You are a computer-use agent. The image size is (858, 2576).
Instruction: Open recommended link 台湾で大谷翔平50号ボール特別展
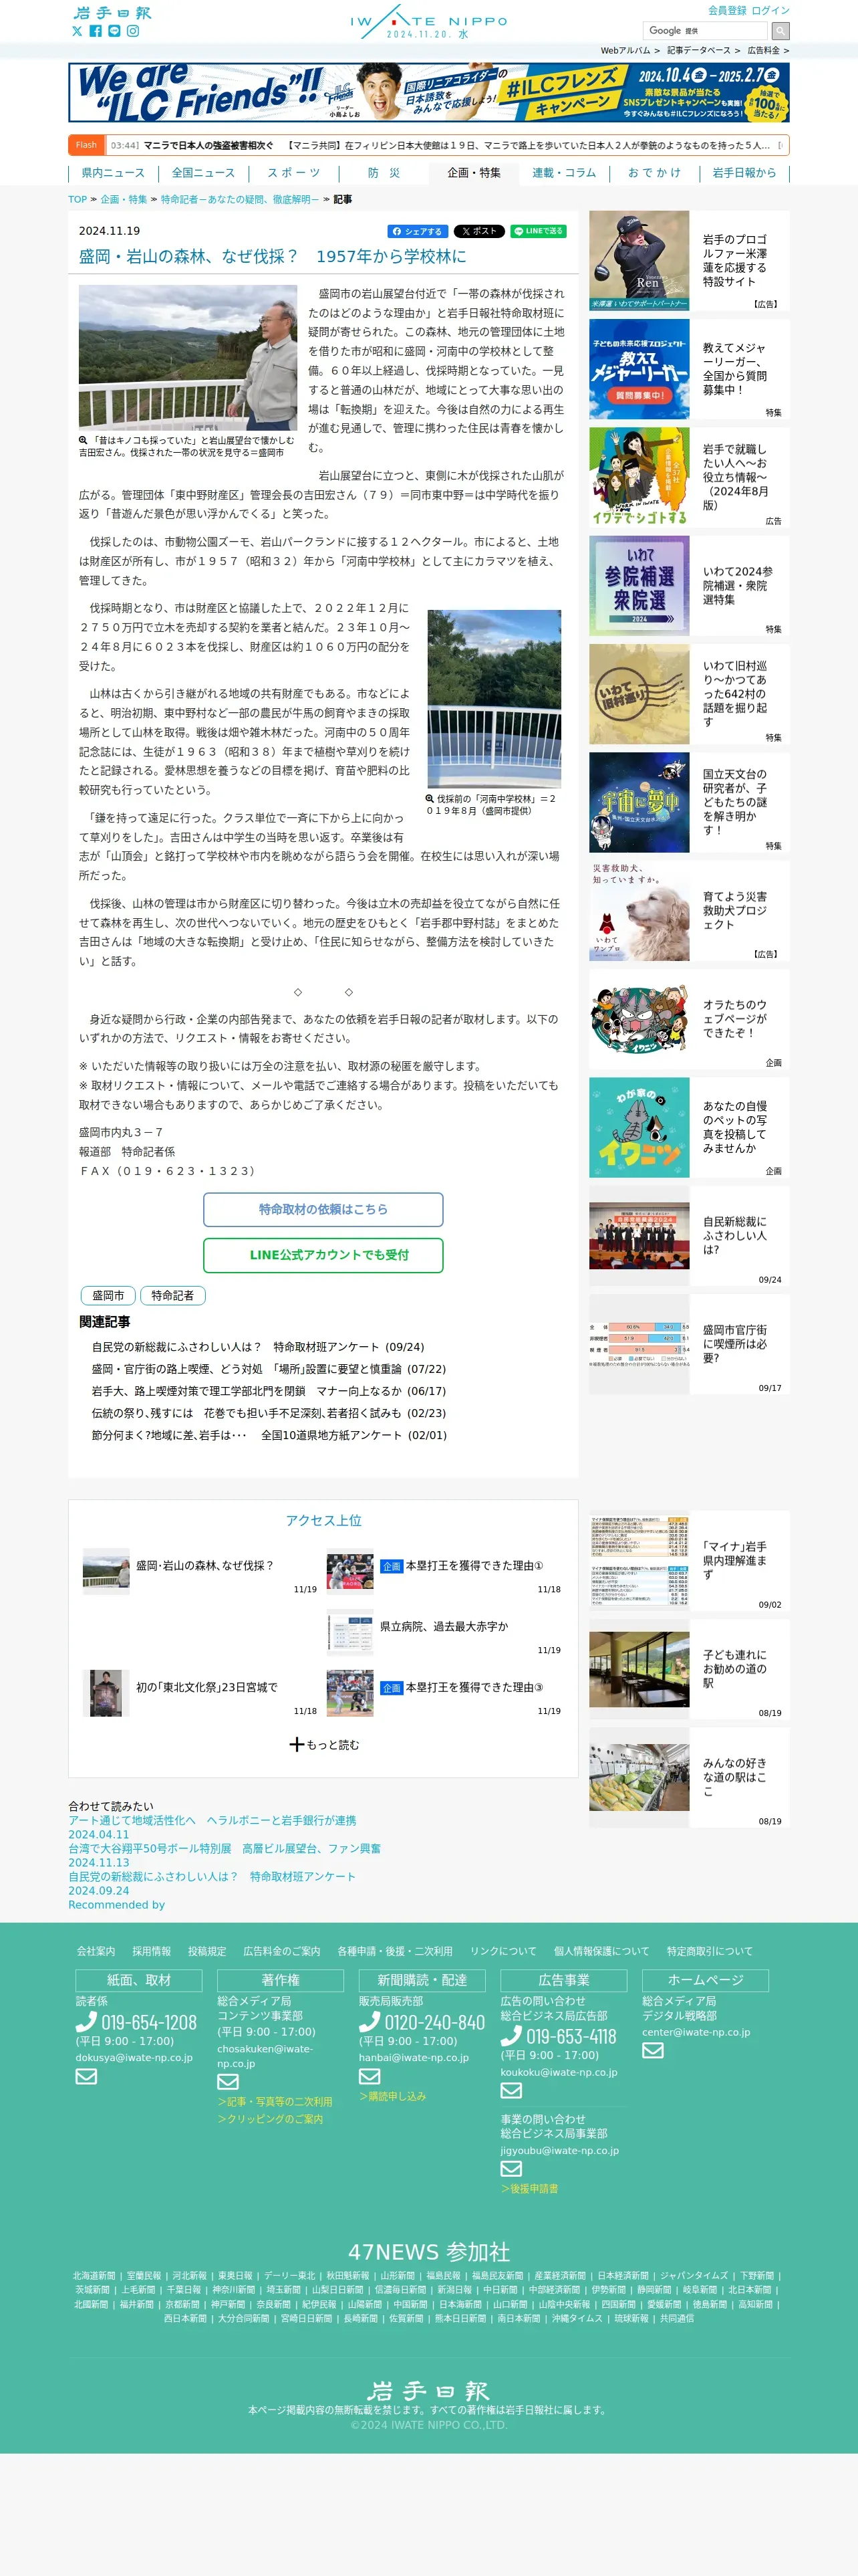[x=225, y=1848]
